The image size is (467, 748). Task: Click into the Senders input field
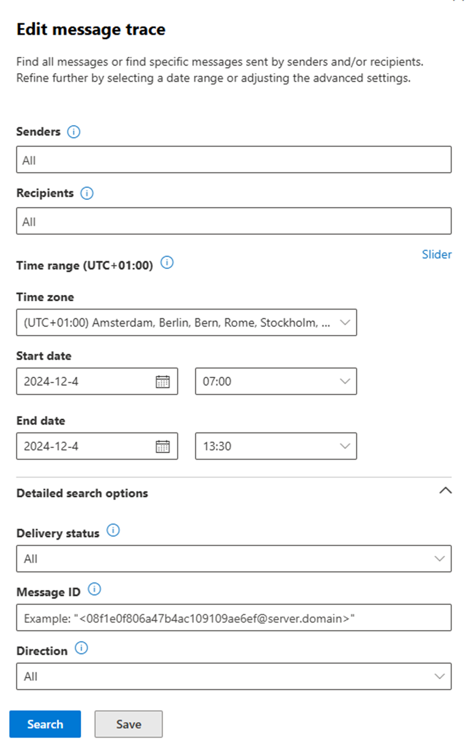click(x=234, y=160)
